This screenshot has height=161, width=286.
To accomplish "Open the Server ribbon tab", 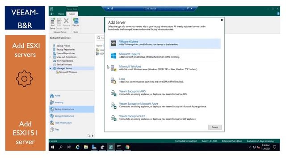I will coord(72,14).
